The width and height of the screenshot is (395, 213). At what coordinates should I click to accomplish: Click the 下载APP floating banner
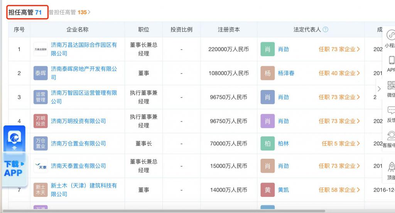[14, 168]
